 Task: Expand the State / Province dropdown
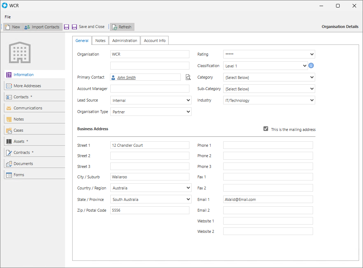click(188, 199)
